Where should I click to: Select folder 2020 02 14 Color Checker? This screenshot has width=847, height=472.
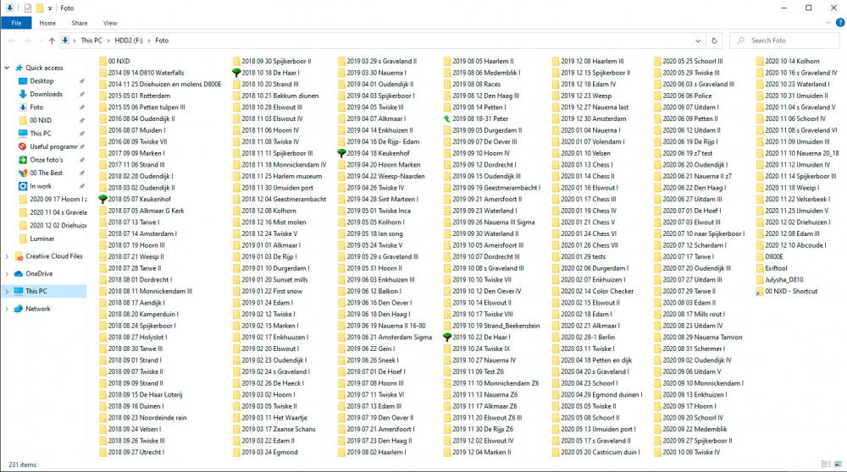[x=597, y=291]
